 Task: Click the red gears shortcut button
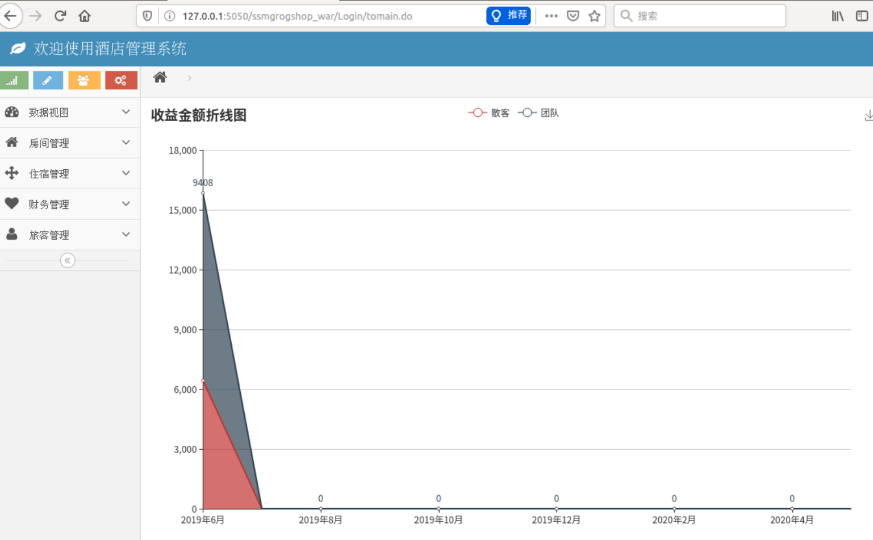121,80
